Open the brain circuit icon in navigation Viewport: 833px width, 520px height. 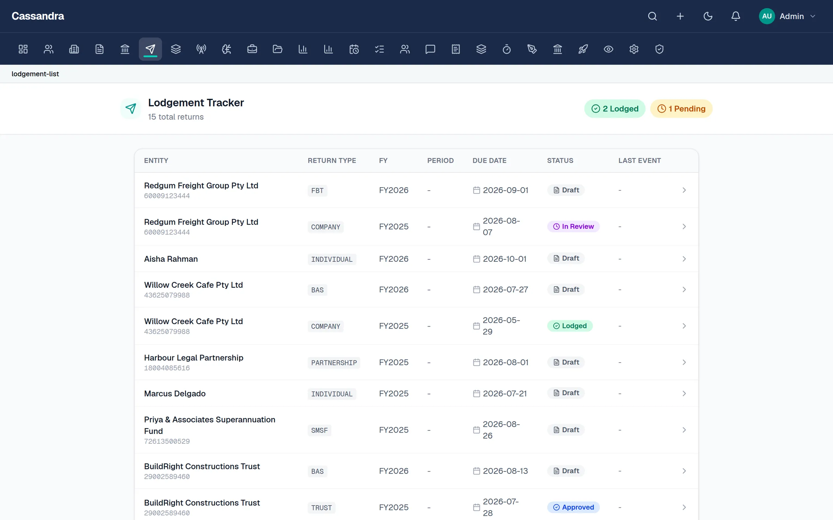pyautogui.click(x=227, y=49)
